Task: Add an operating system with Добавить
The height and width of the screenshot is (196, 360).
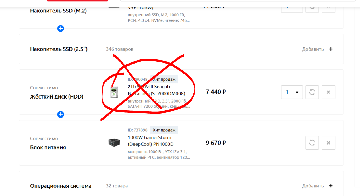Action: [x=313, y=186]
